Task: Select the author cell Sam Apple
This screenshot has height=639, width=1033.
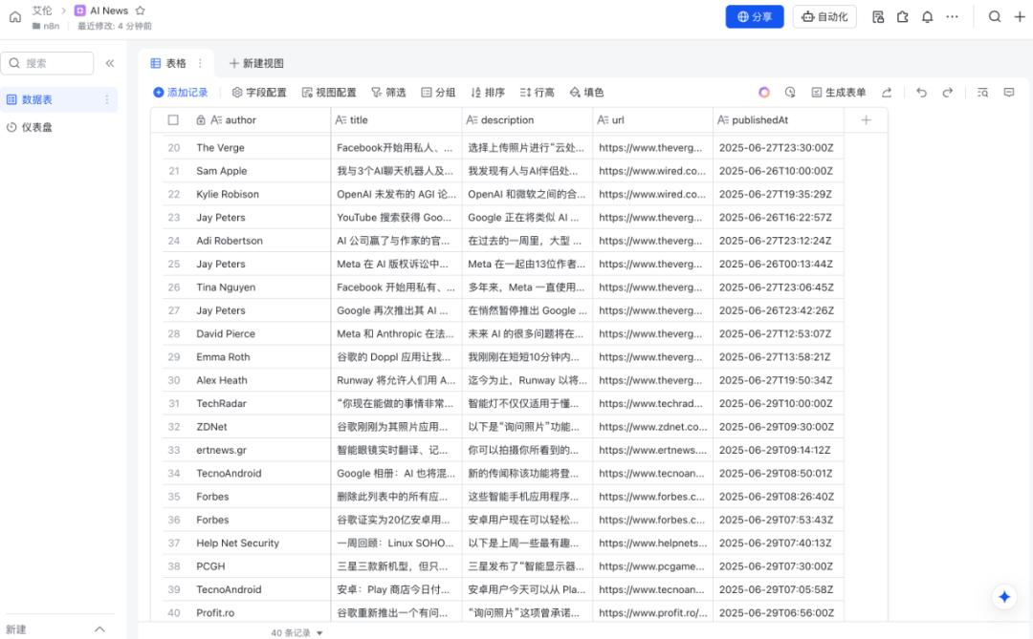Action: pos(258,170)
